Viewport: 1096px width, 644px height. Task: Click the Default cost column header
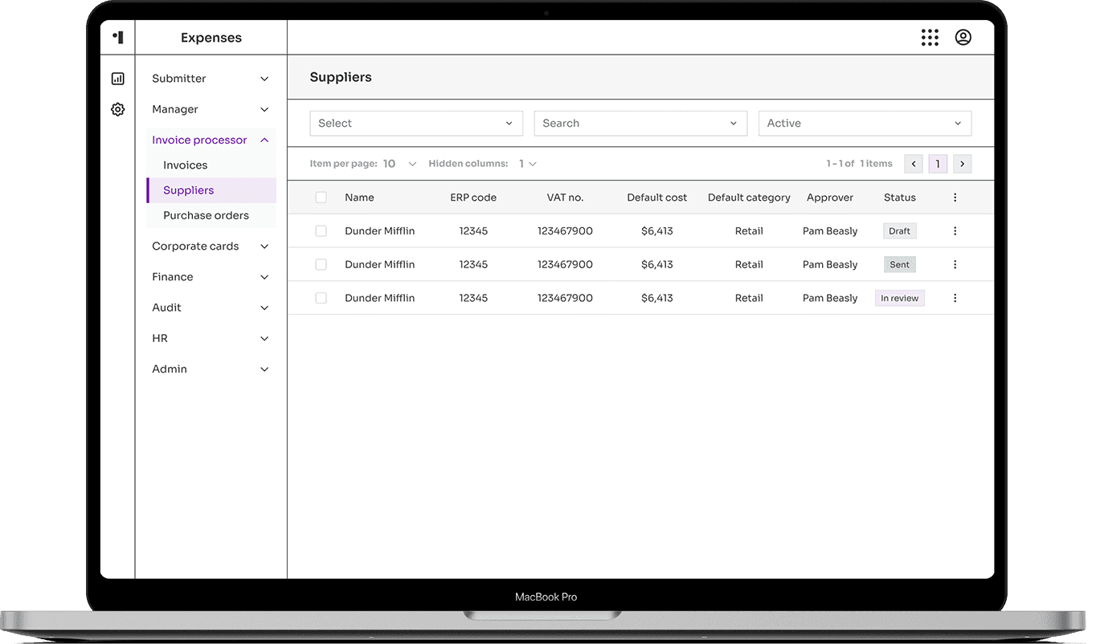[x=657, y=198]
